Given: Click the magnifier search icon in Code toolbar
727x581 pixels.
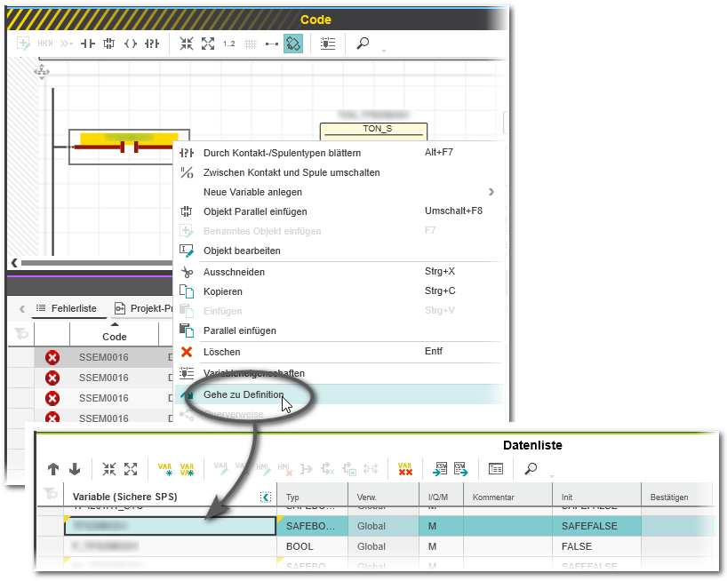Looking at the screenshot, I should [363, 44].
